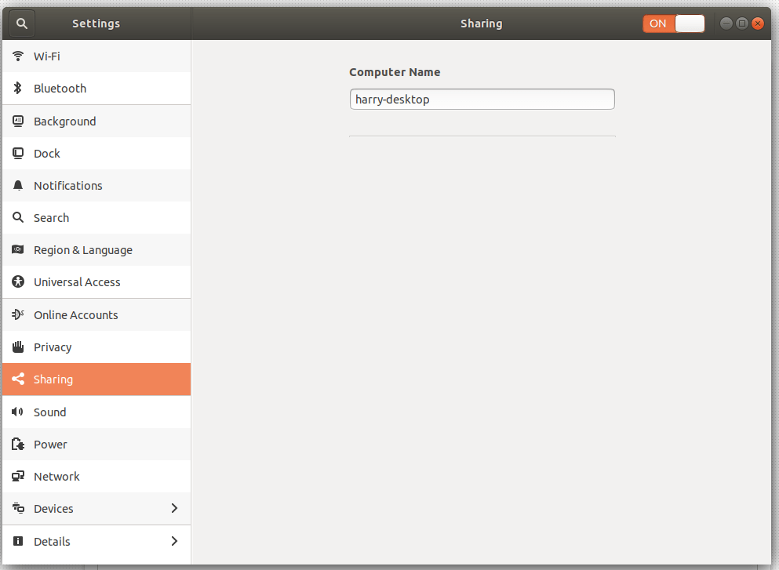The height and width of the screenshot is (570, 779).
Task: Select Network in the sidebar
Action: 56,477
